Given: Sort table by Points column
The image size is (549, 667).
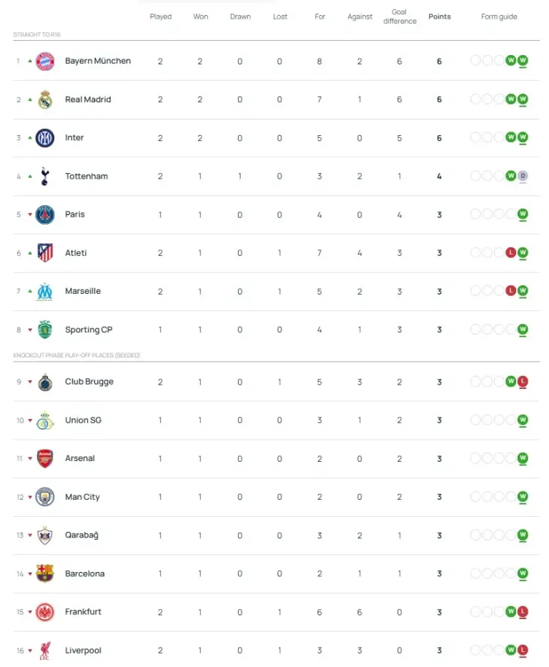Looking at the screenshot, I should [x=440, y=16].
